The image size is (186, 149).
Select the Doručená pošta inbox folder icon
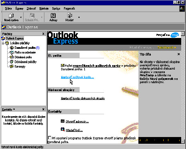(x=12, y=48)
